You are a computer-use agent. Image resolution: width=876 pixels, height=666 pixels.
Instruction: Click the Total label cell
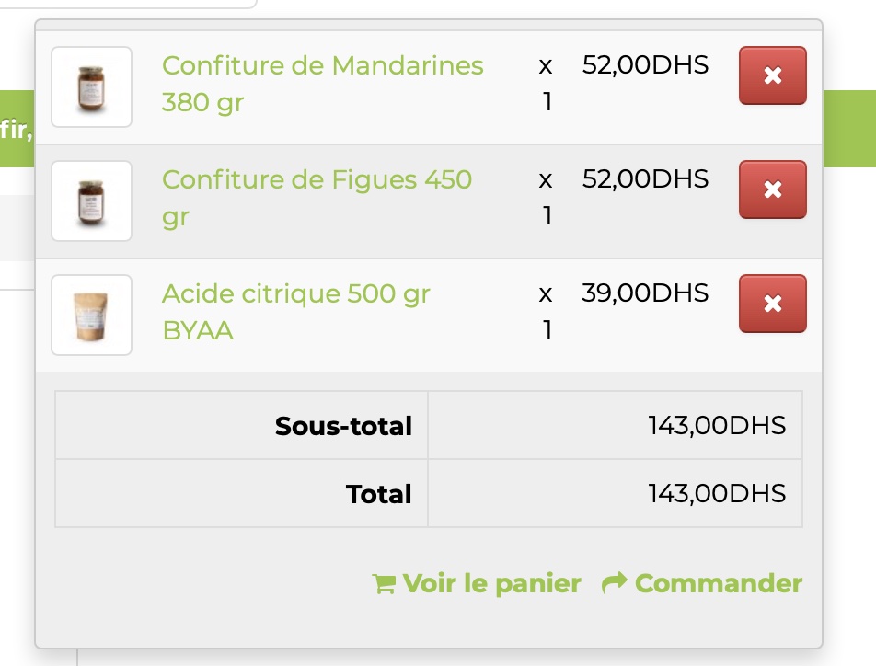(x=242, y=493)
